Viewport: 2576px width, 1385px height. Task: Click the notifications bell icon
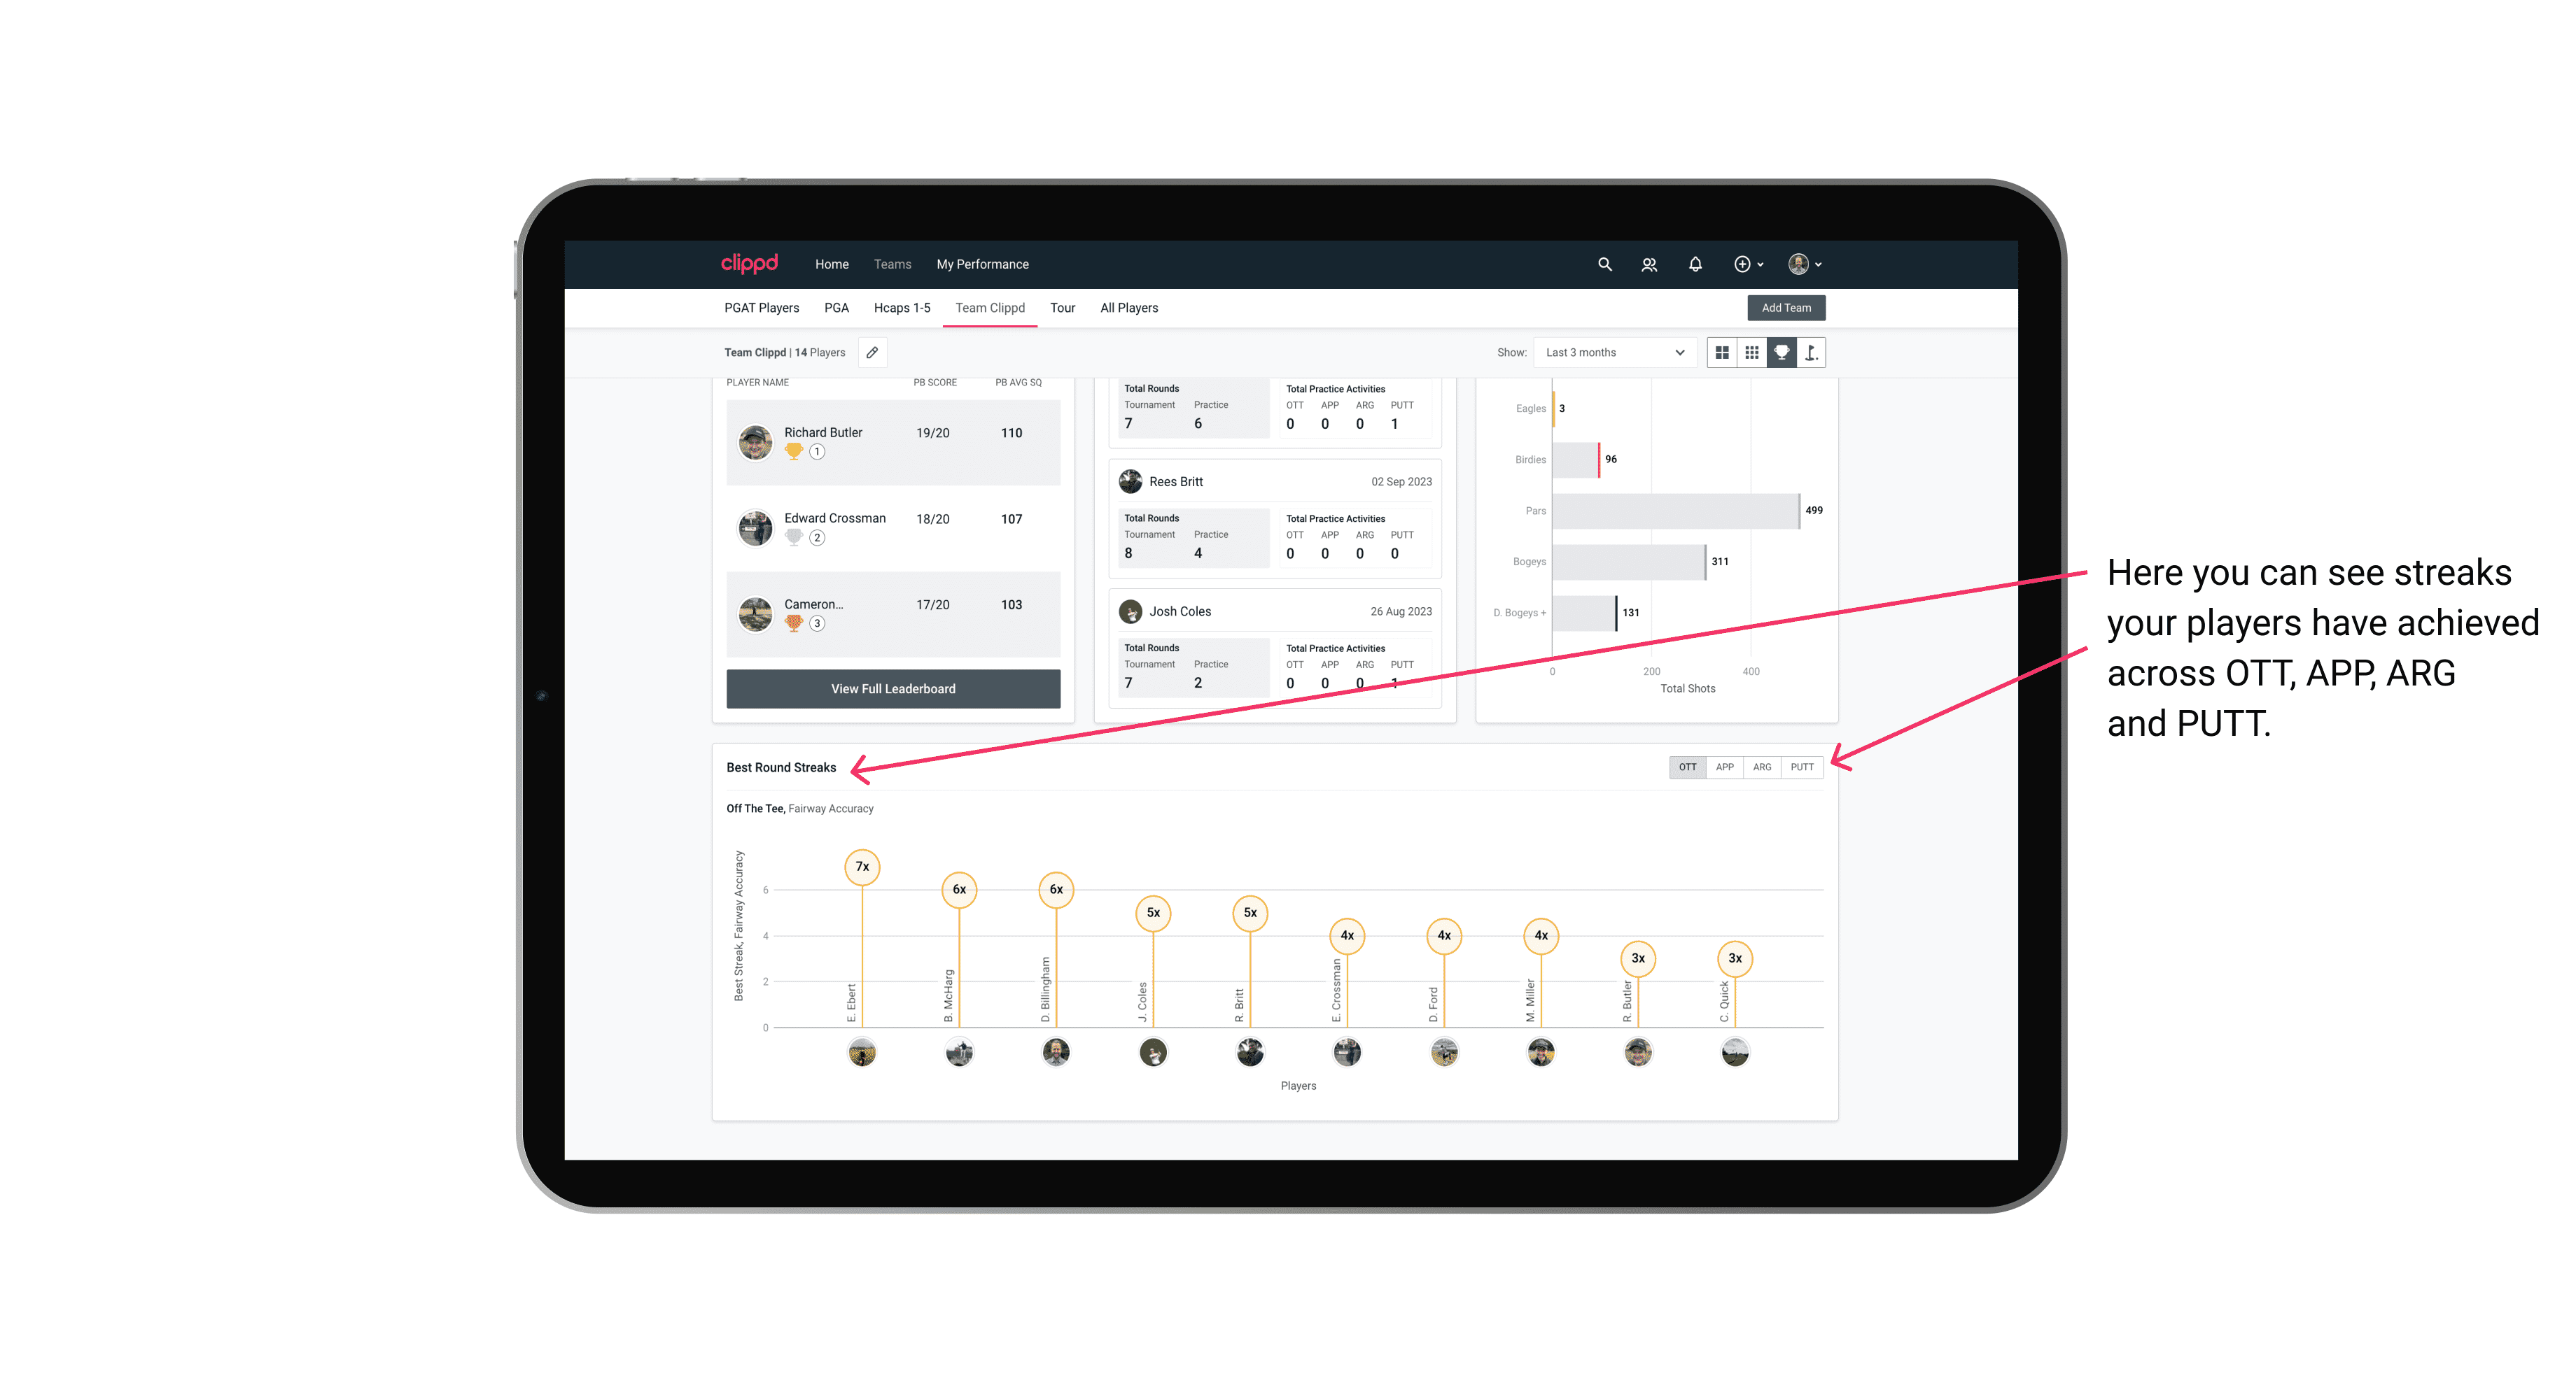[x=1694, y=264]
